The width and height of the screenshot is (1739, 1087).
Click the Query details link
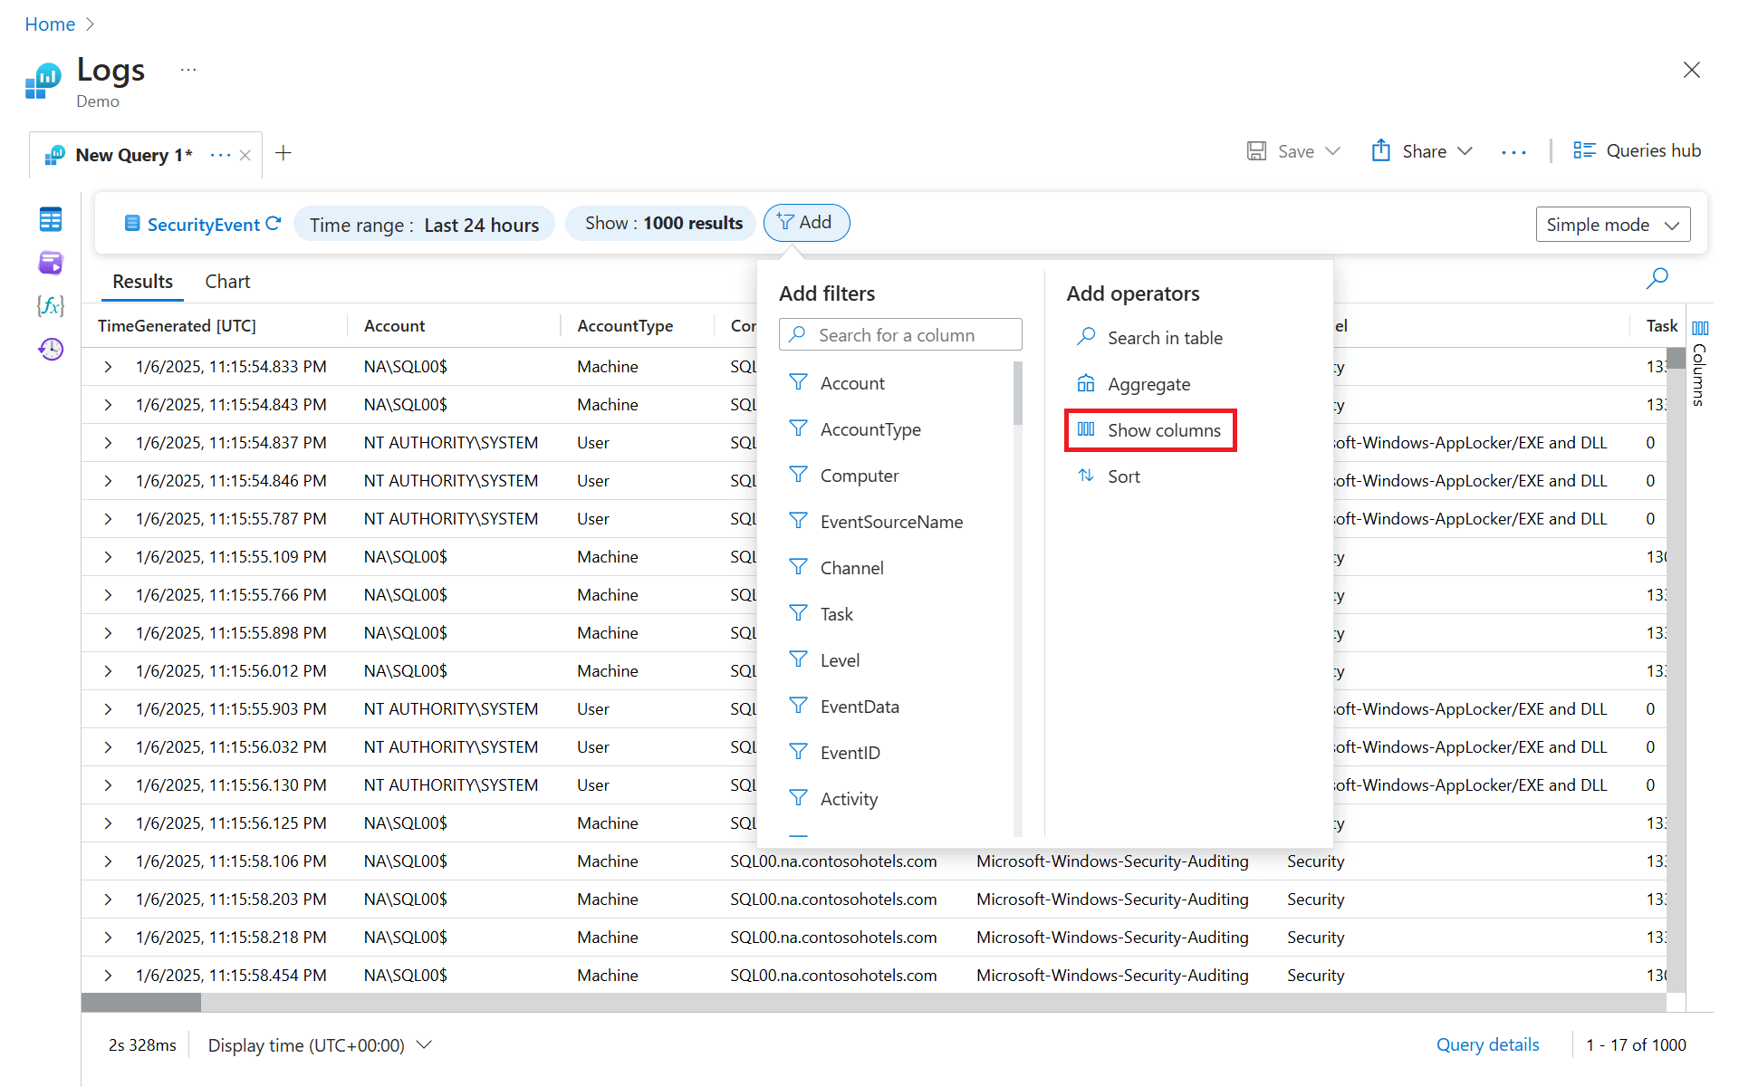point(1487,1044)
